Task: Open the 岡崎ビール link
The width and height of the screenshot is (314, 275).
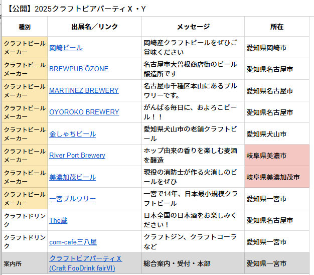Action: click(x=66, y=48)
